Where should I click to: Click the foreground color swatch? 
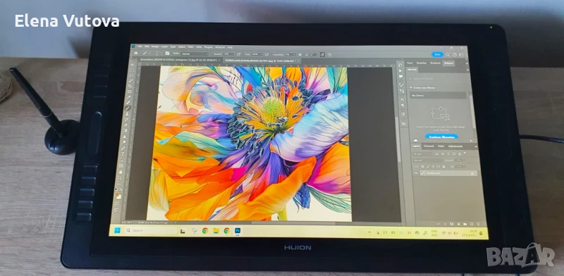(117, 194)
